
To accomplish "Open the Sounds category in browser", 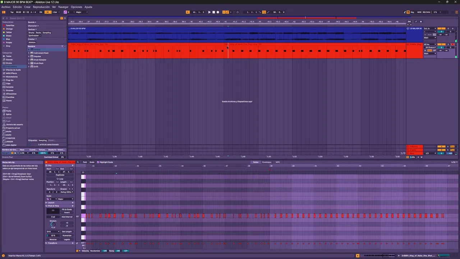I will 9,60.
